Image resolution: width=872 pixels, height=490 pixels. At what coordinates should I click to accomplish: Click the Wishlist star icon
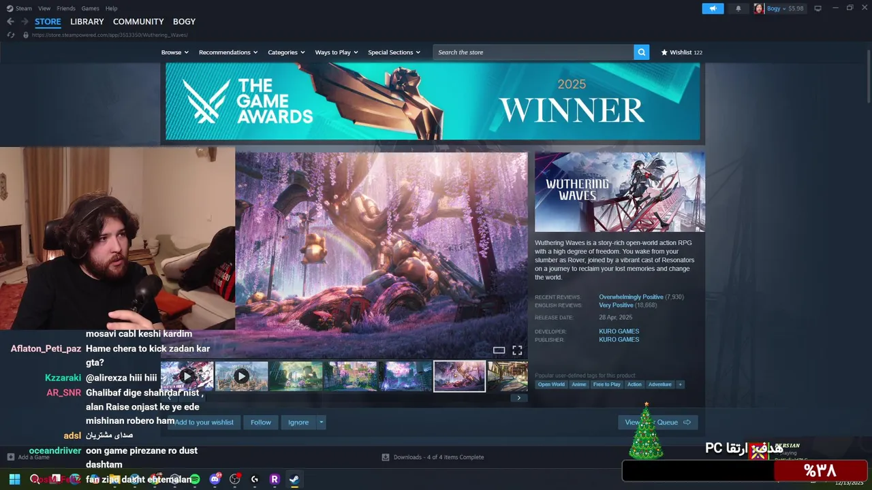coord(664,52)
